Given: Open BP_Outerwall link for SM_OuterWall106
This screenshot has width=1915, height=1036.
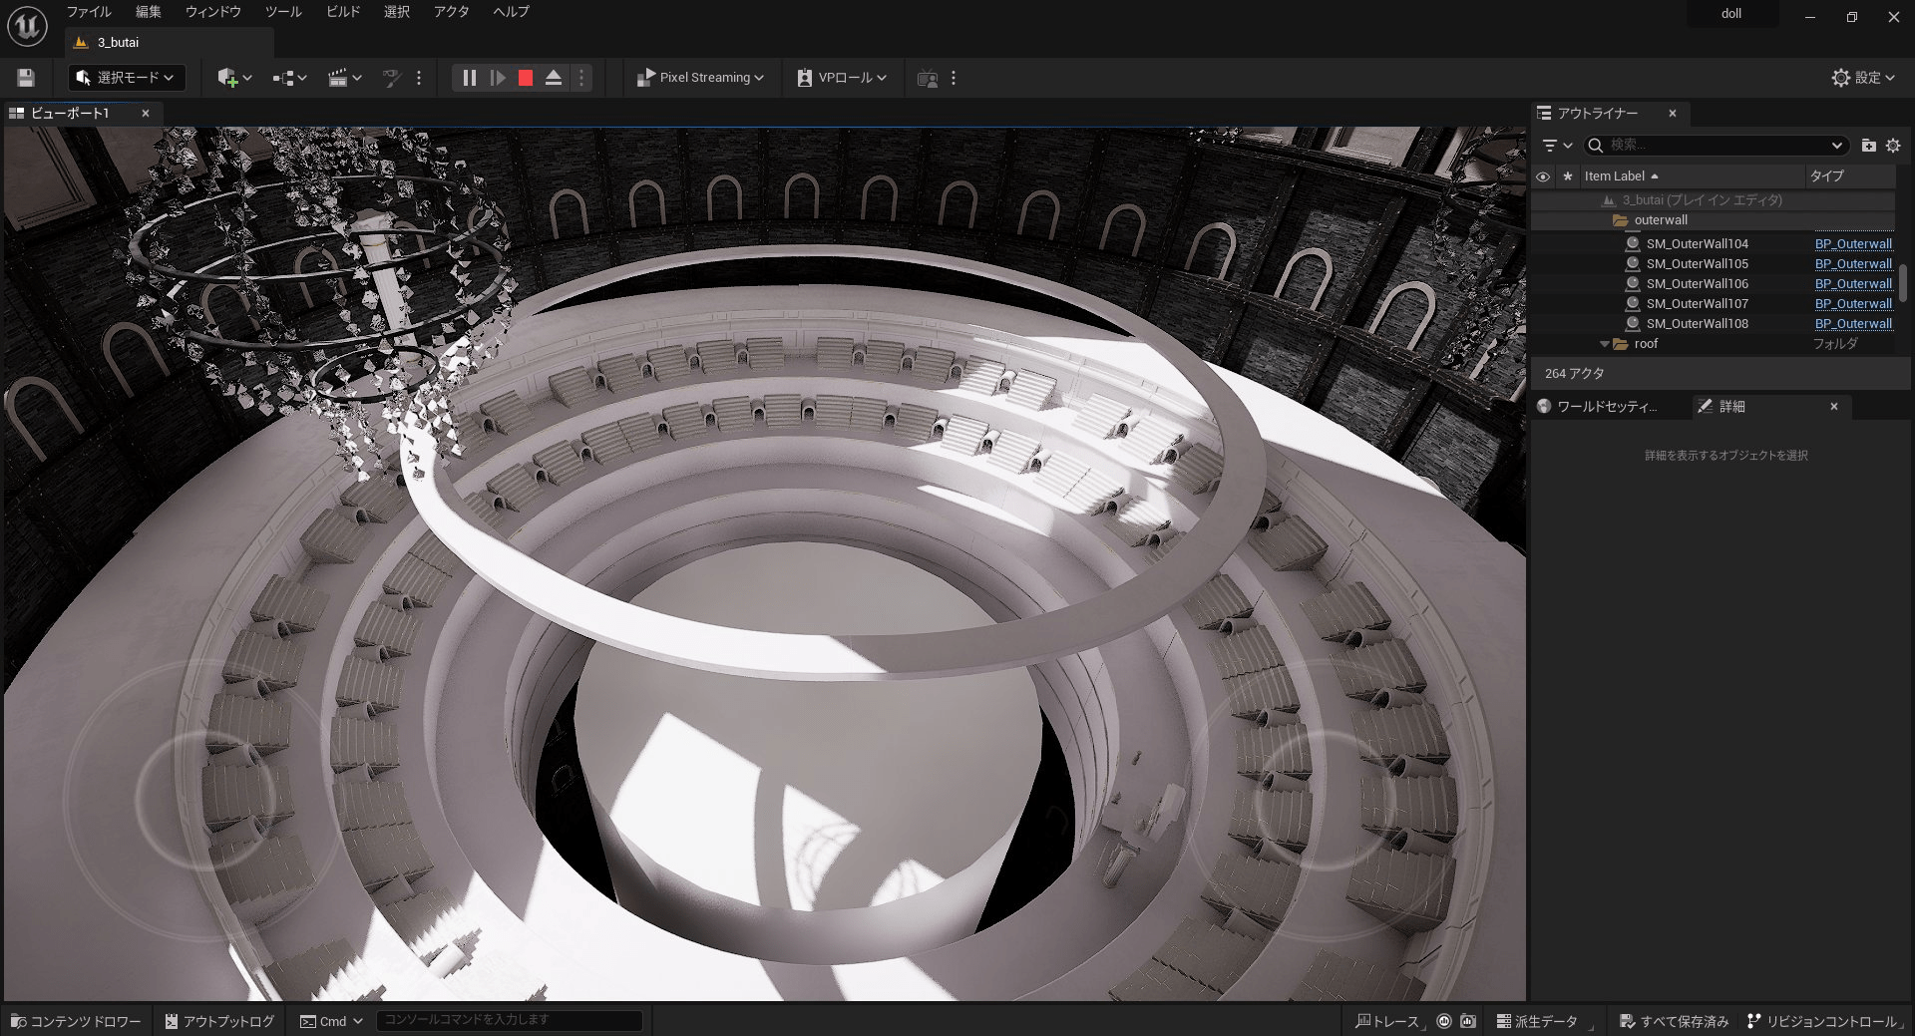Looking at the screenshot, I should pyautogui.click(x=1853, y=284).
